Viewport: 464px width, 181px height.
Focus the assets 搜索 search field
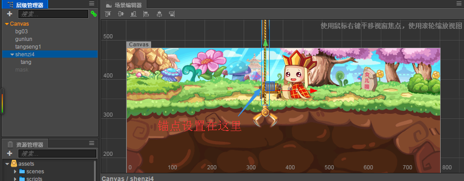[x=58, y=154]
